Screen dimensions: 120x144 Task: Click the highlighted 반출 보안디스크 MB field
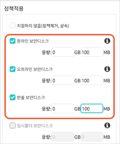click(92, 108)
